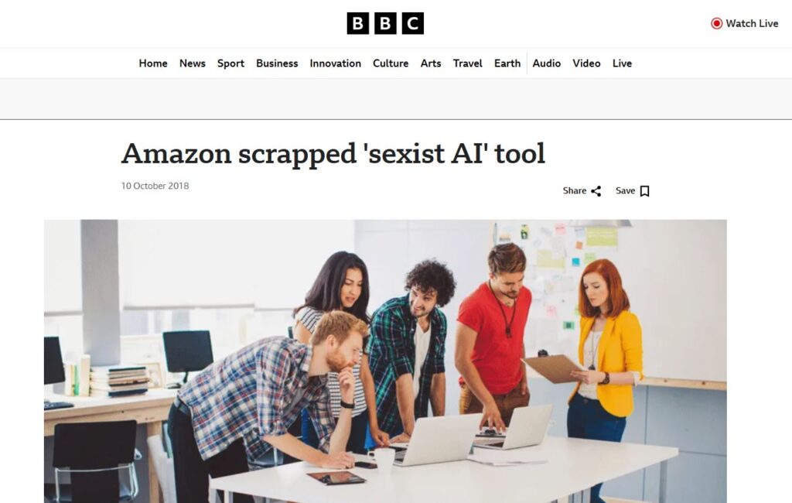This screenshot has width=792, height=503.
Task: Click the BBC logo
Action: tap(385, 23)
